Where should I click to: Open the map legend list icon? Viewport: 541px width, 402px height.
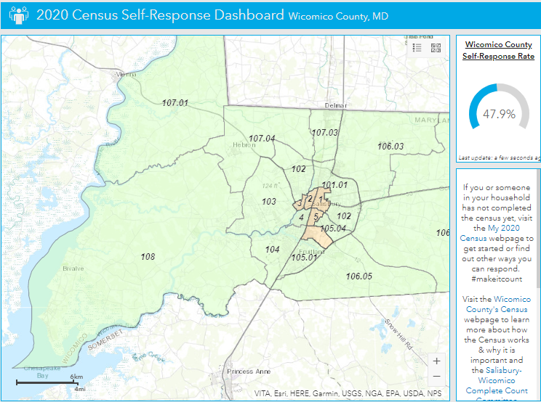point(417,48)
